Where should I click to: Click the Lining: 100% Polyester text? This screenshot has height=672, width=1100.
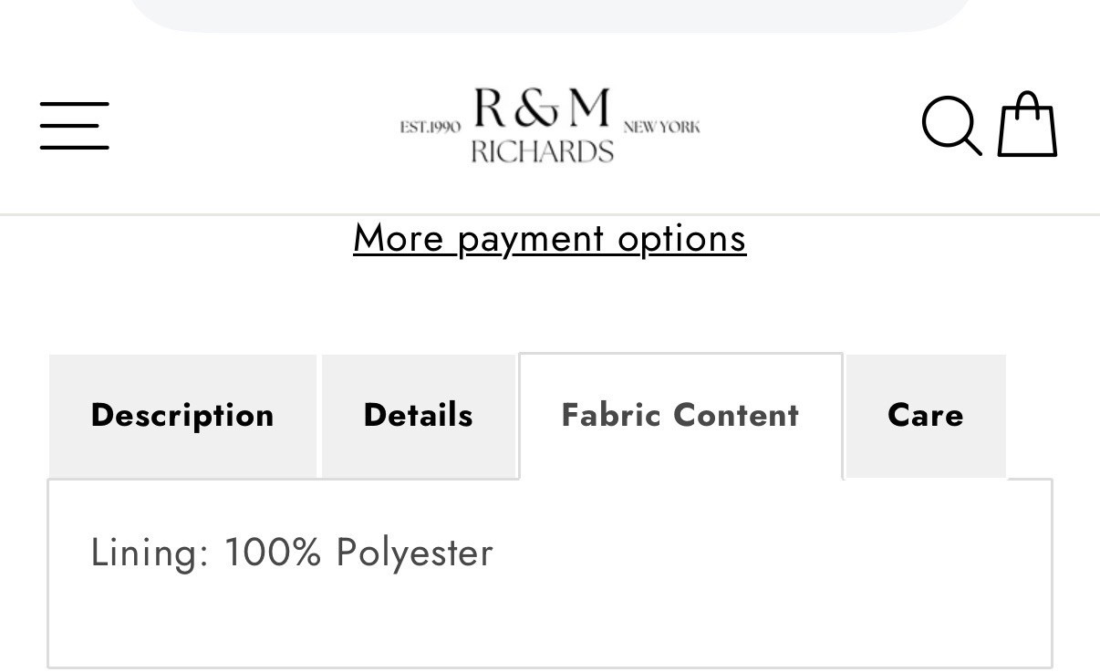292,553
